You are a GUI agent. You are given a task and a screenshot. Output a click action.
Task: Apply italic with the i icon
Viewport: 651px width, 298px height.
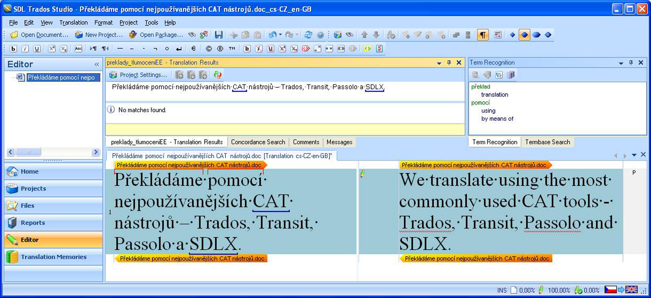25,48
